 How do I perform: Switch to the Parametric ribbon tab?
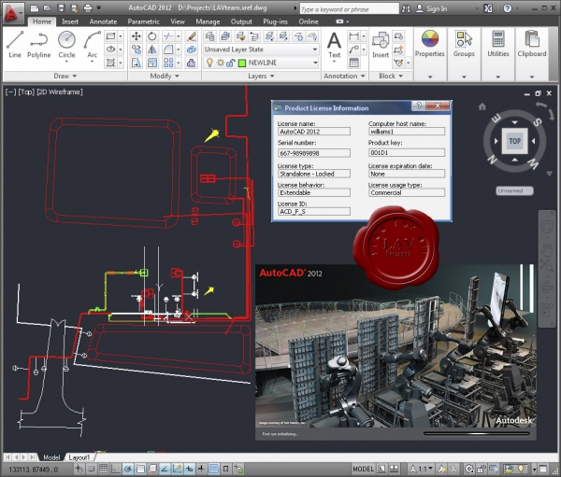(x=143, y=21)
